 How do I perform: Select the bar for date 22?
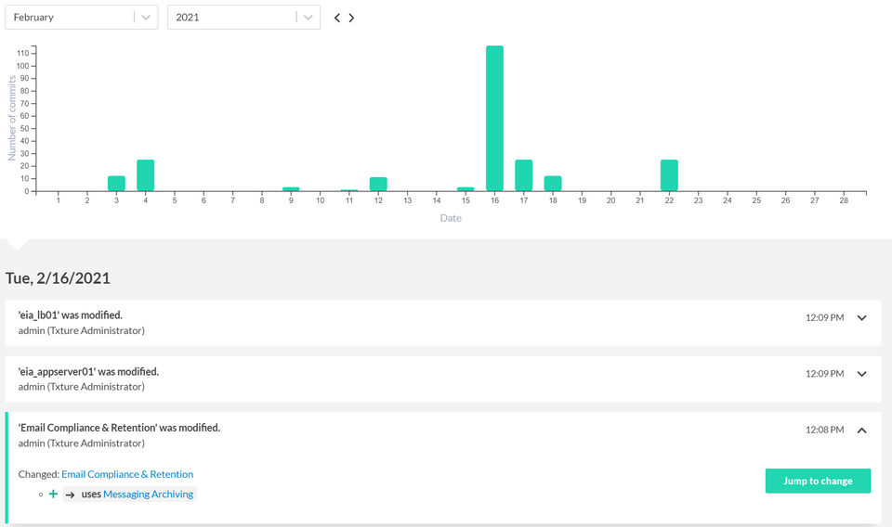pos(669,175)
